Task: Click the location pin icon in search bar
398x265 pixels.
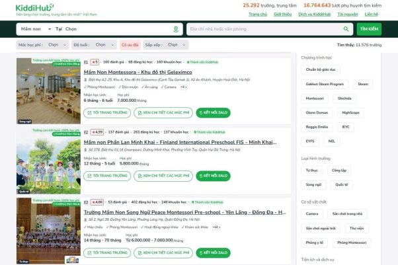Action: click(x=176, y=29)
